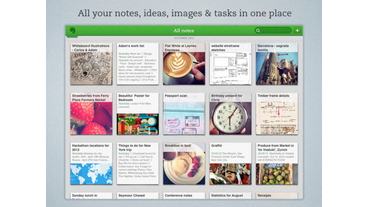The height and width of the screenshot is (207, 368).
Task: Open the 'website wireframe sketches' note
Action: (231, 64)
